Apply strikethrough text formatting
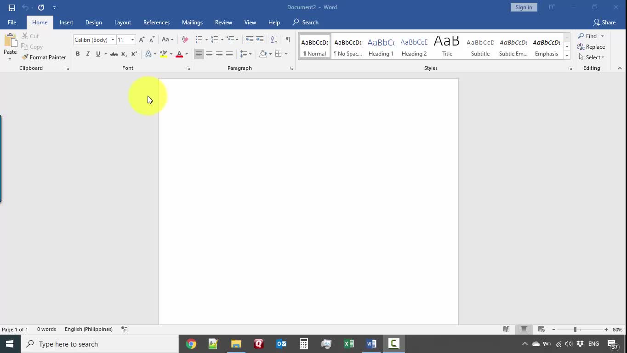Screen dimensions: 627x353 [x=114, y=54]
